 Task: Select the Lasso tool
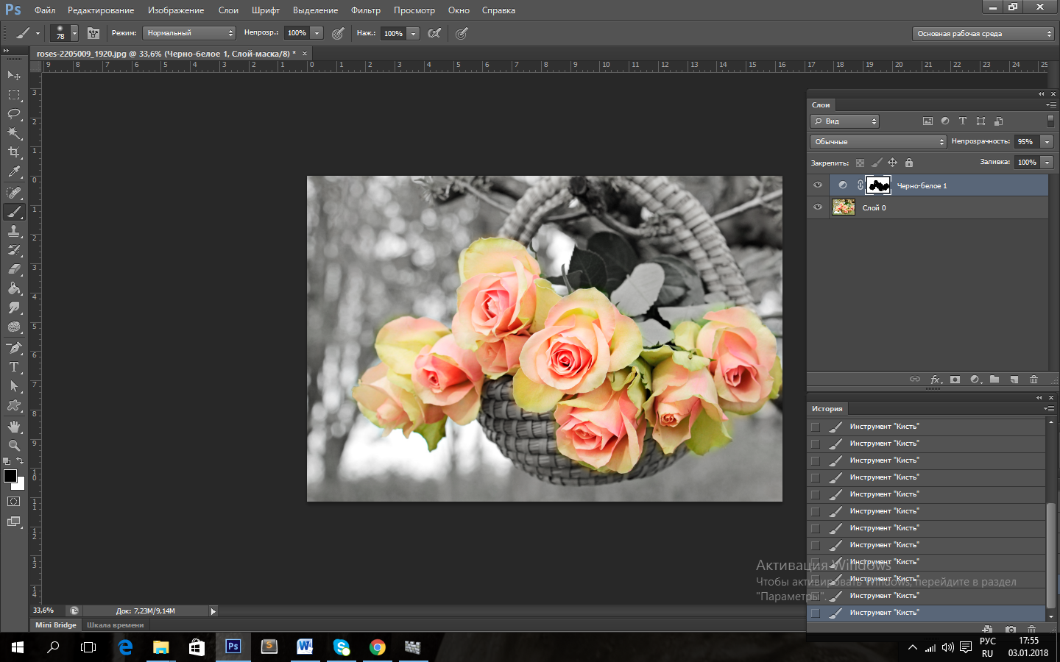click(14, 114)
